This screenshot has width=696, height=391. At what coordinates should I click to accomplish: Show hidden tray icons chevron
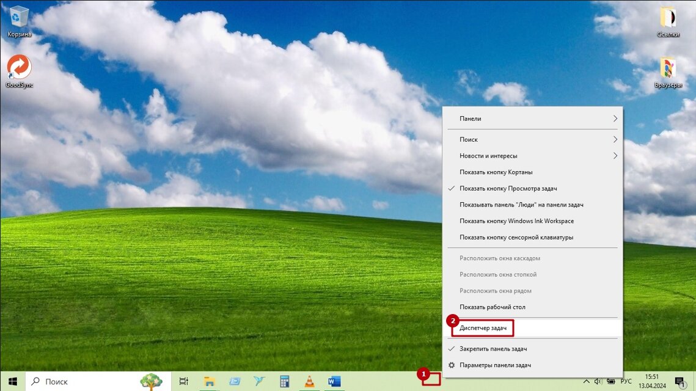(x=587, y=381)
